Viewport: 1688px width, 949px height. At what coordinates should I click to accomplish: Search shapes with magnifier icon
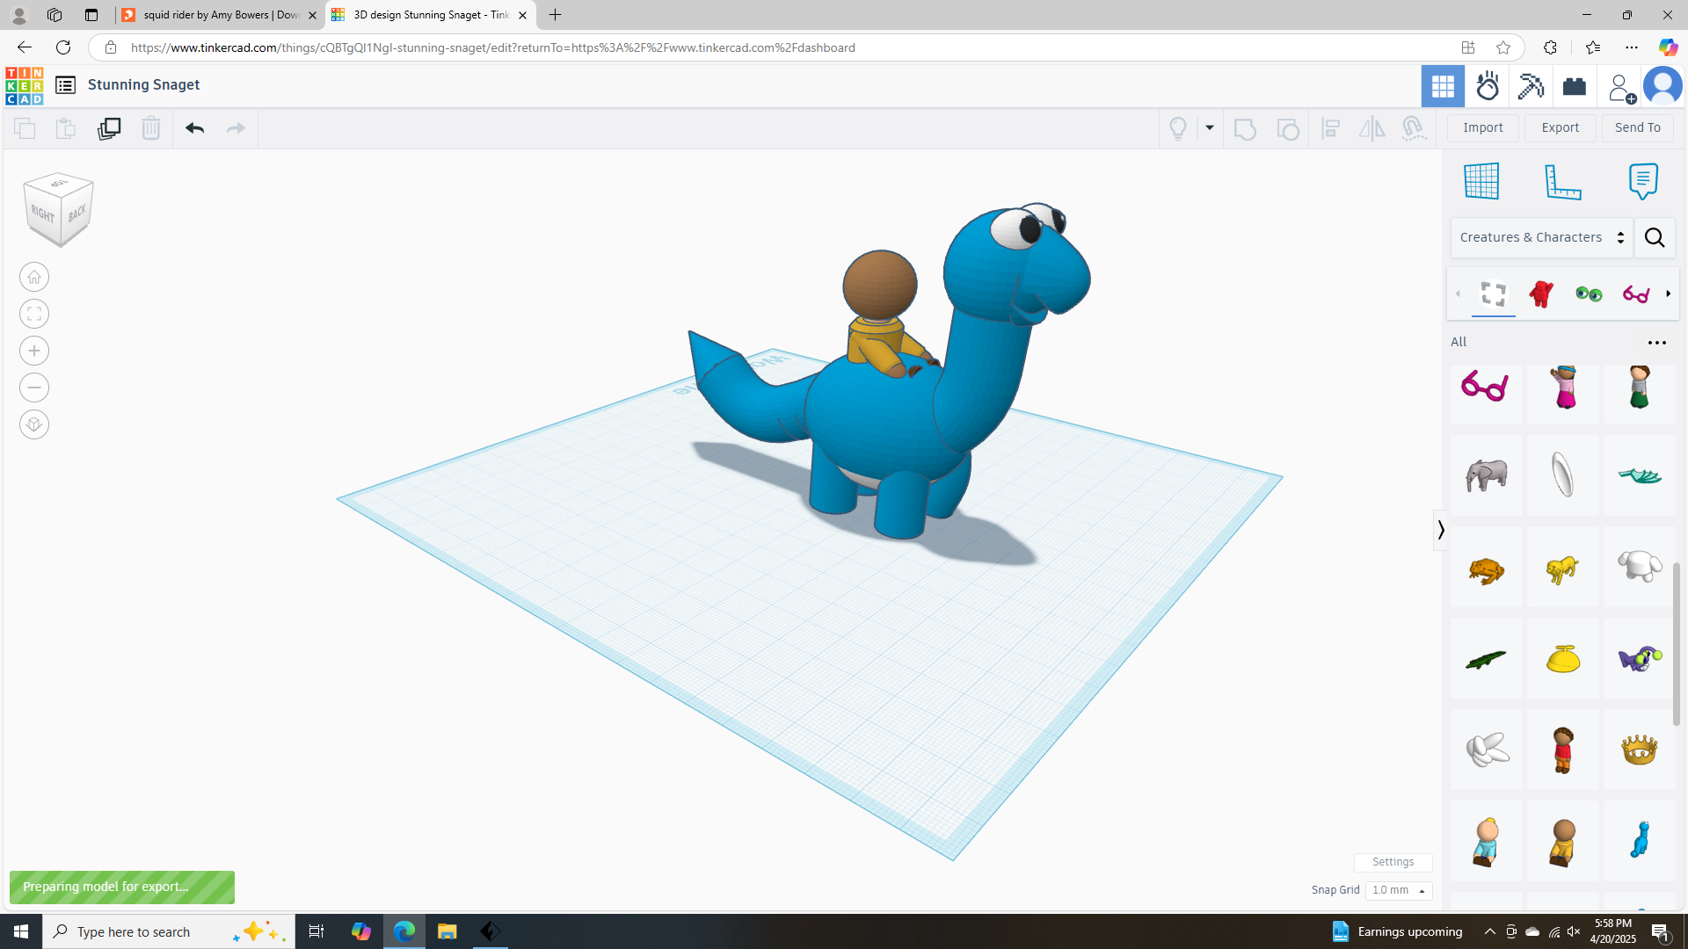coord(1655,237)
